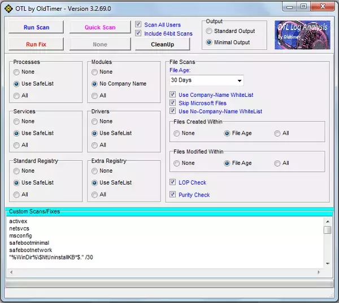The image size is (339, 303).
Task: Click the safebootnetwork custom scan line
Action: click(x=31, y=250)
